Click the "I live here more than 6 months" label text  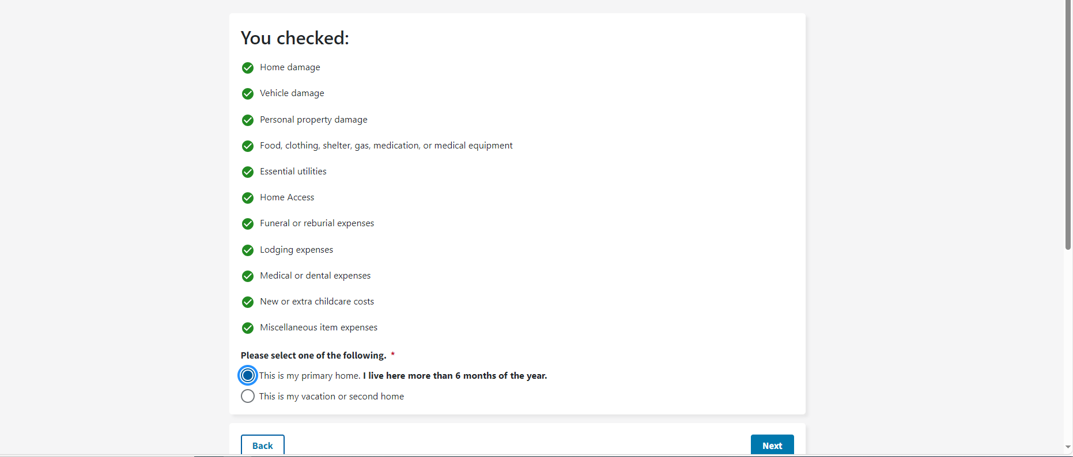click(455, 376)
